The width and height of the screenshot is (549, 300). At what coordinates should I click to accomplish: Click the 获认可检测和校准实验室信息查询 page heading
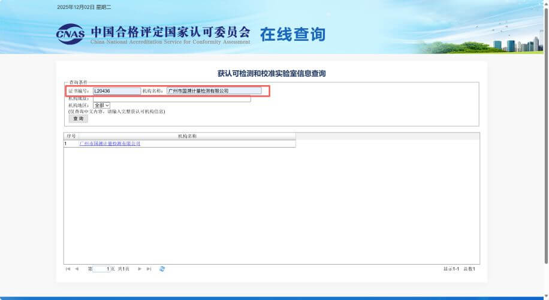(272, 73)
